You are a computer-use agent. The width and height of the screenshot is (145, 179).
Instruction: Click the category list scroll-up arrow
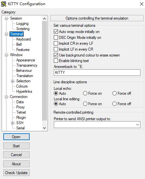[x=45, y=19]
